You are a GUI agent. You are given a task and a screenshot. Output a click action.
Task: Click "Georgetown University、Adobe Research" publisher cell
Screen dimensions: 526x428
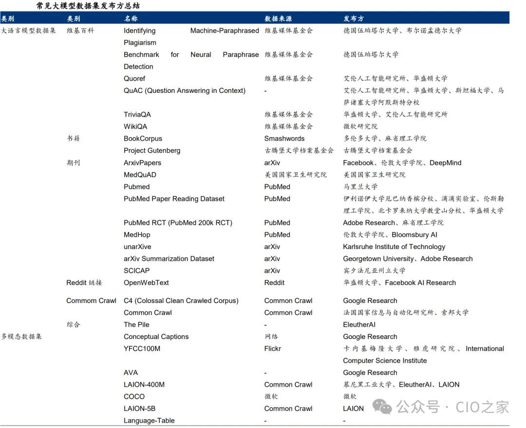pos(408,259)
